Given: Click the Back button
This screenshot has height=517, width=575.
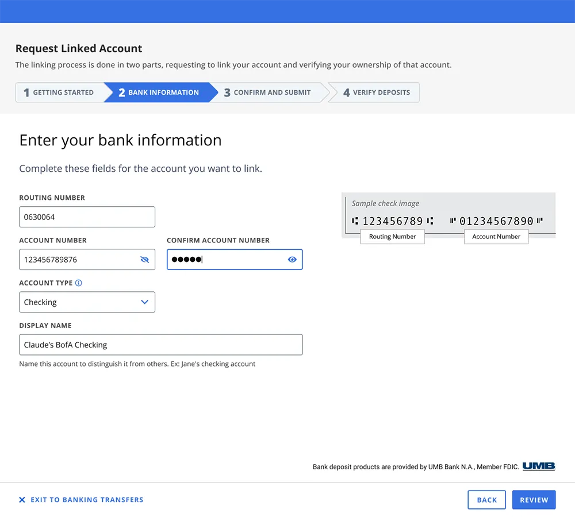Looking at the screenshot, I should click(486, 500).
